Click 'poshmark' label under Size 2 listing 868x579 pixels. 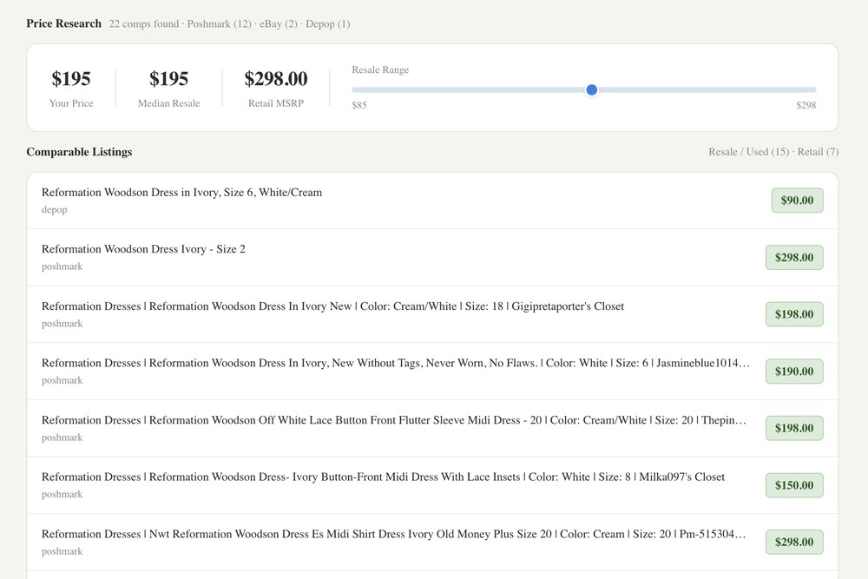pyautogui.click(x=62, y=266)
